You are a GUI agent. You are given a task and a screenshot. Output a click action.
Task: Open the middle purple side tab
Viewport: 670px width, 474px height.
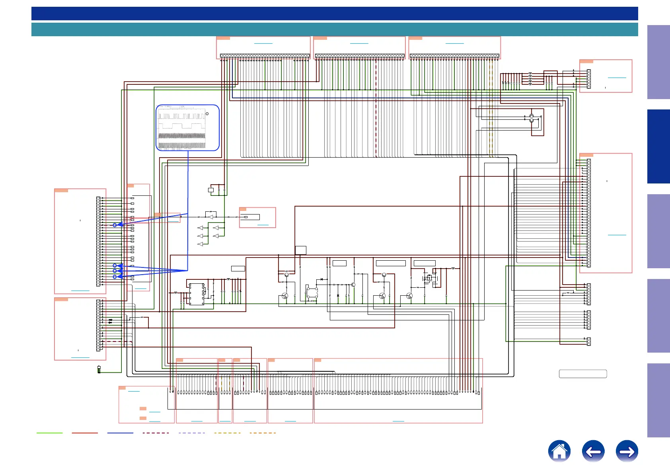click(x=658, y=231)
